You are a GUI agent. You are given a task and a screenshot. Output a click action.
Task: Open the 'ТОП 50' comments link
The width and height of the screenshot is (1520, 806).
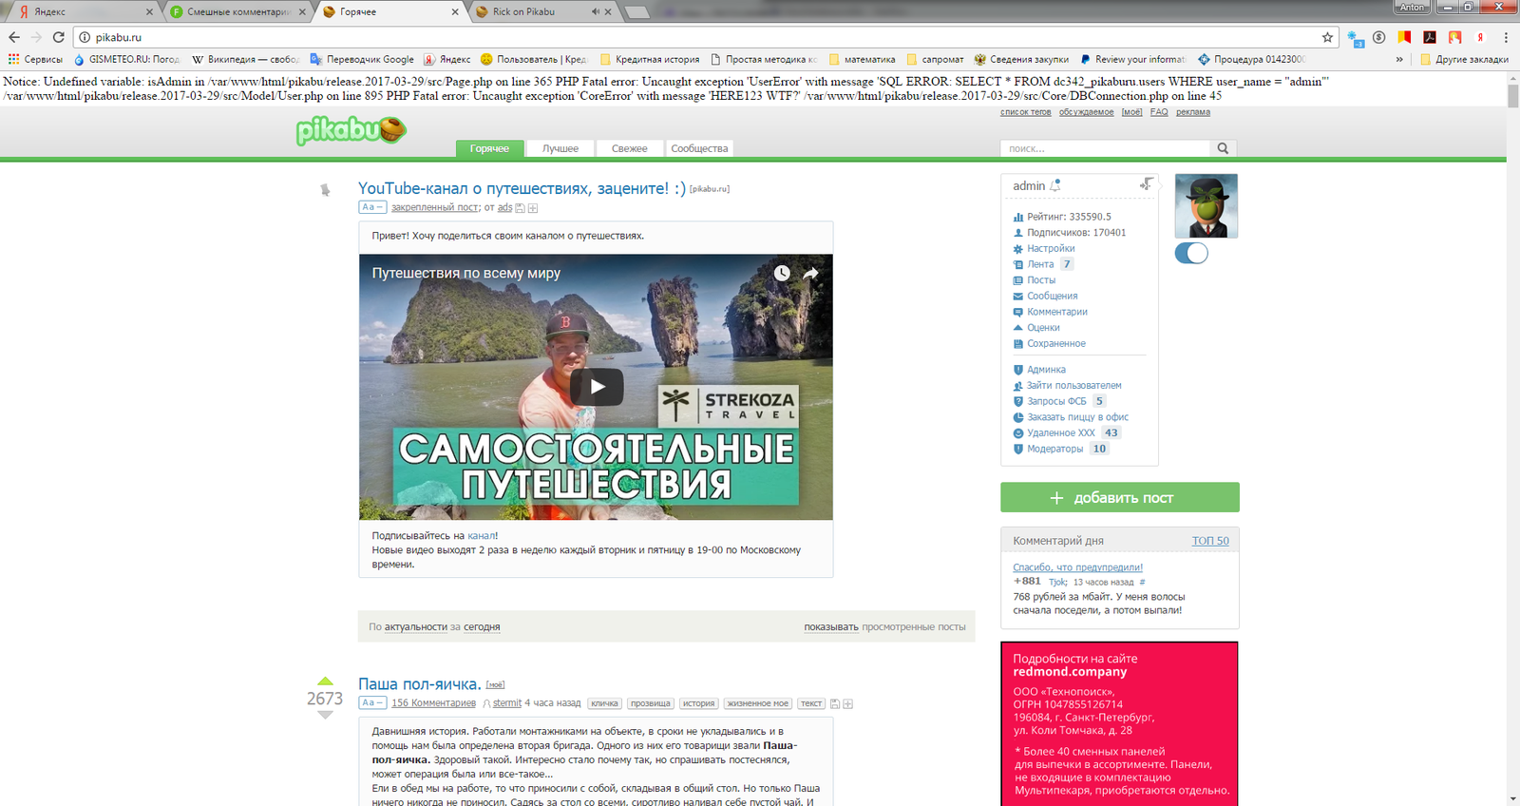click(1209, 541)
